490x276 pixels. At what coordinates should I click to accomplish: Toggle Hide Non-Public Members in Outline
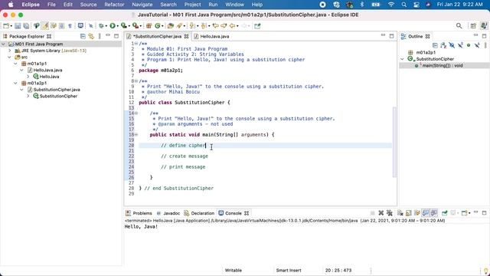pyautogui.click(x=469, y=45)
